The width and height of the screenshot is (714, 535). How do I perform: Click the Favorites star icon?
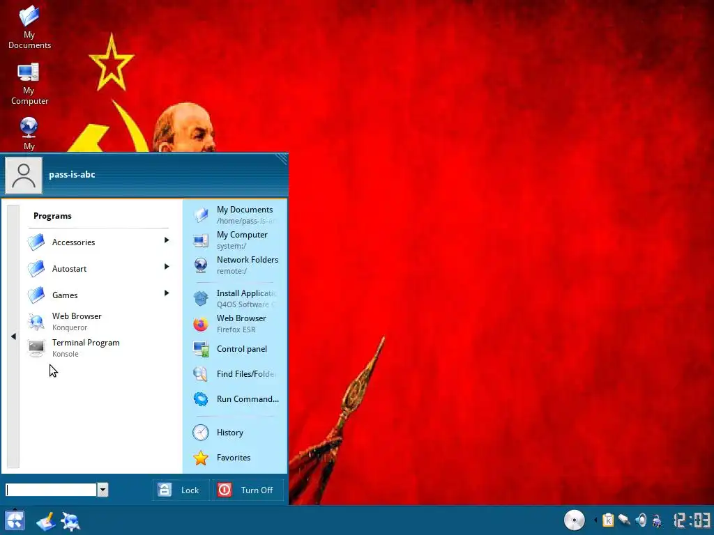point(200,458)
